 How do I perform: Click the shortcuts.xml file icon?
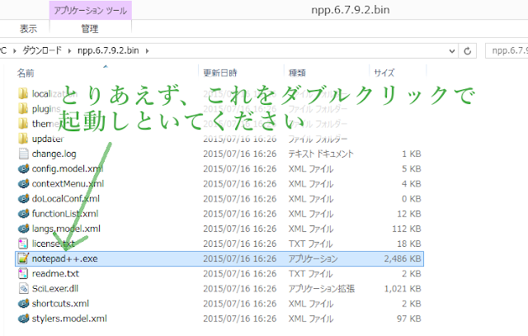(23, 303)
